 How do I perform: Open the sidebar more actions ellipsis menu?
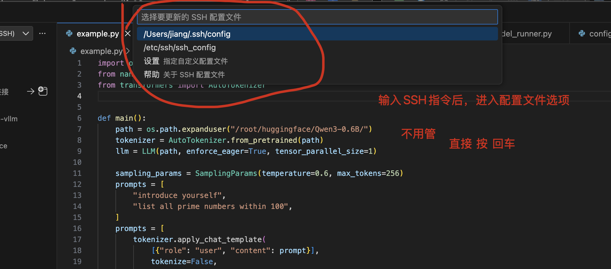point(42,33)
